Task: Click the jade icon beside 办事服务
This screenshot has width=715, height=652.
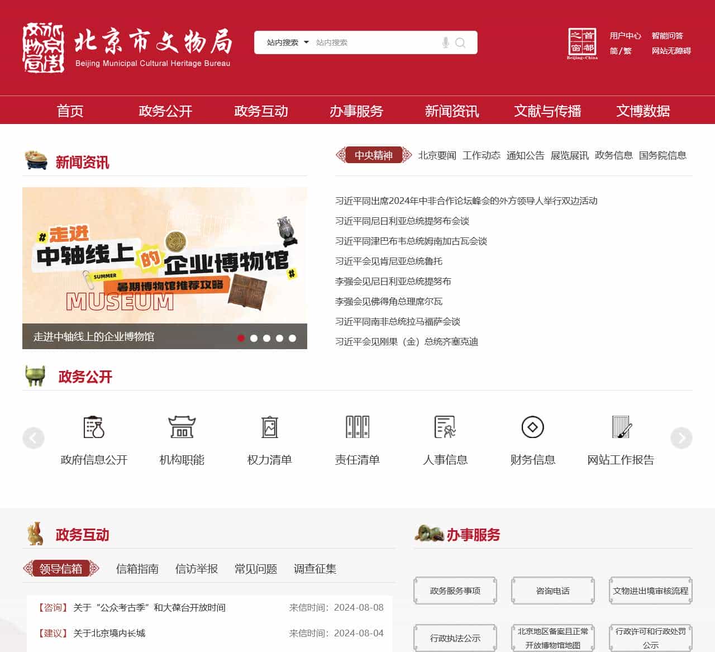Action: click(429, 534)
